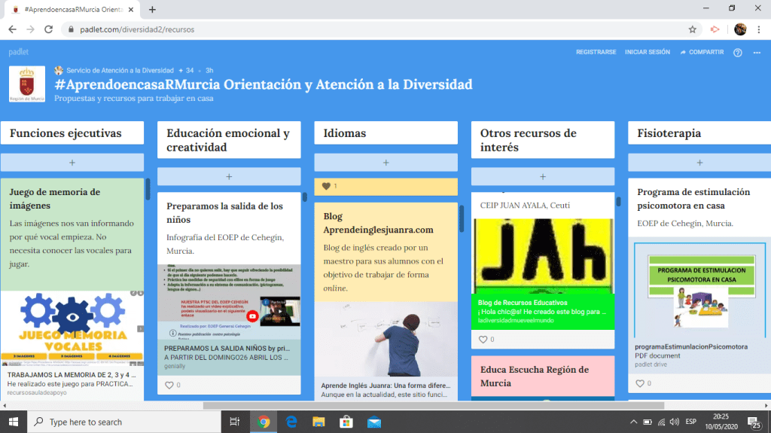
Task: Open the Padlet three-dot more options menu
Action: [x=757, y=53]
